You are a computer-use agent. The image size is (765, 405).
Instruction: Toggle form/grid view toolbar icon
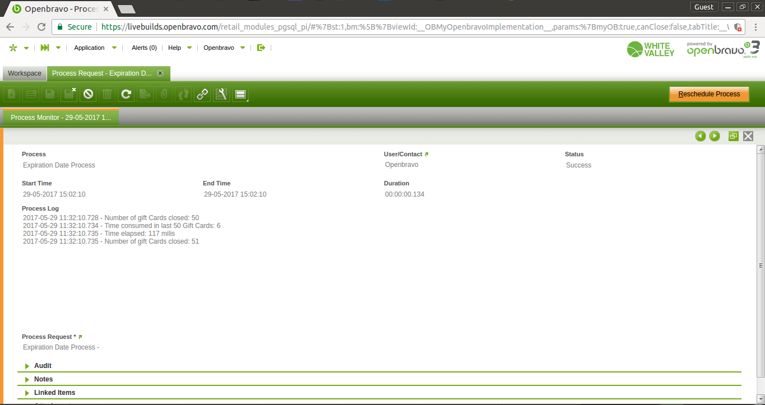[240, 94]
